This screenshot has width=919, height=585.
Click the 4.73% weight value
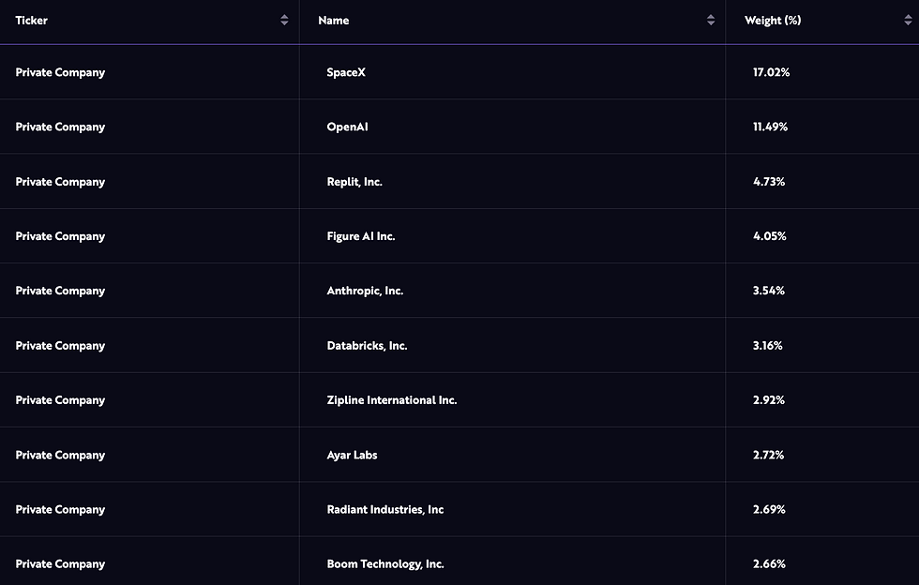pyautogui.click(x=769, y=182)
